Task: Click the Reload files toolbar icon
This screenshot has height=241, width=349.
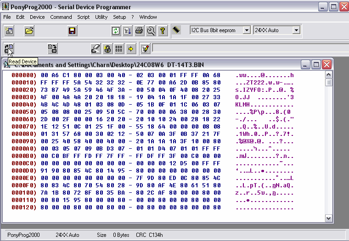Action: pyautogui.click(x=116, y=30)
